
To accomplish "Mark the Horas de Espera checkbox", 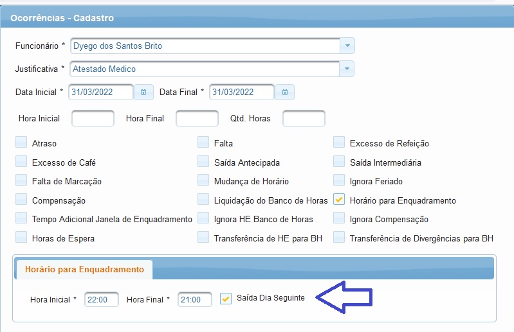I will pyautogui.click(x=21, y=237).
